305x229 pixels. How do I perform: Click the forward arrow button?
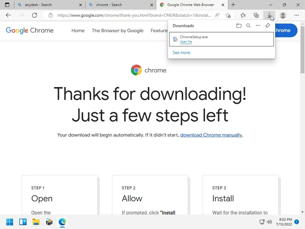click(21, 15)
